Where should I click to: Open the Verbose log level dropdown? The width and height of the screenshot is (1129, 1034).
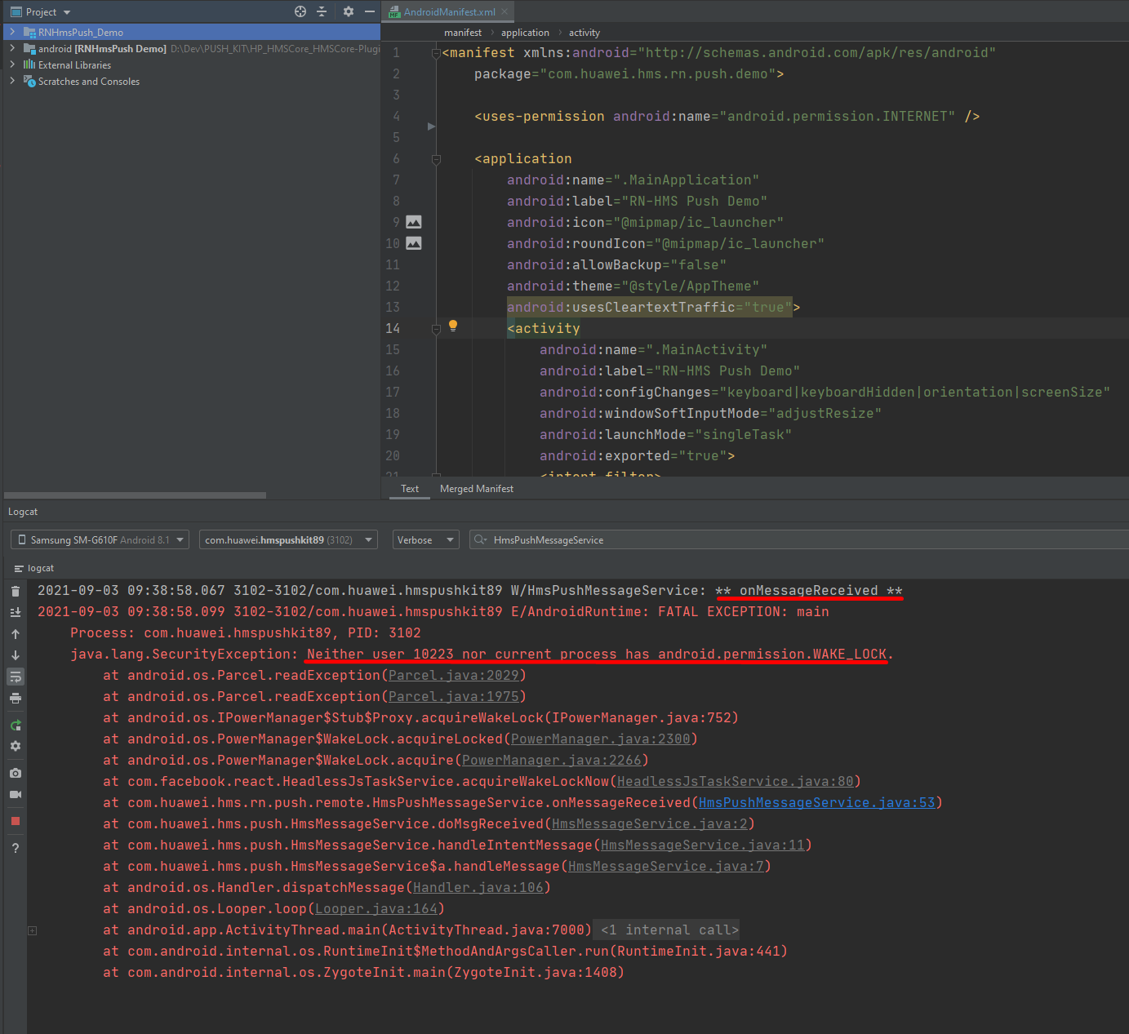(425, 539)
